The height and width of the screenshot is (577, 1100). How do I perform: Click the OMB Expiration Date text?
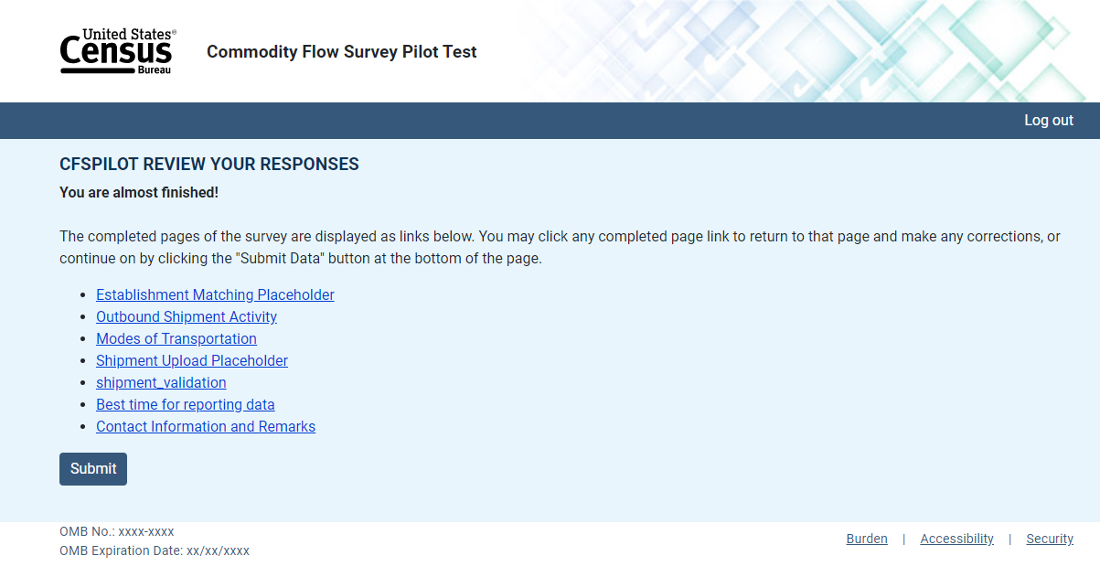point(155,551)
